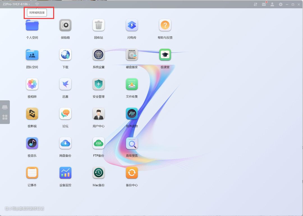Viewport: 303px width, 216px height.
Task: Open the 用户中心 user center
Action: (x=98, y=114)
